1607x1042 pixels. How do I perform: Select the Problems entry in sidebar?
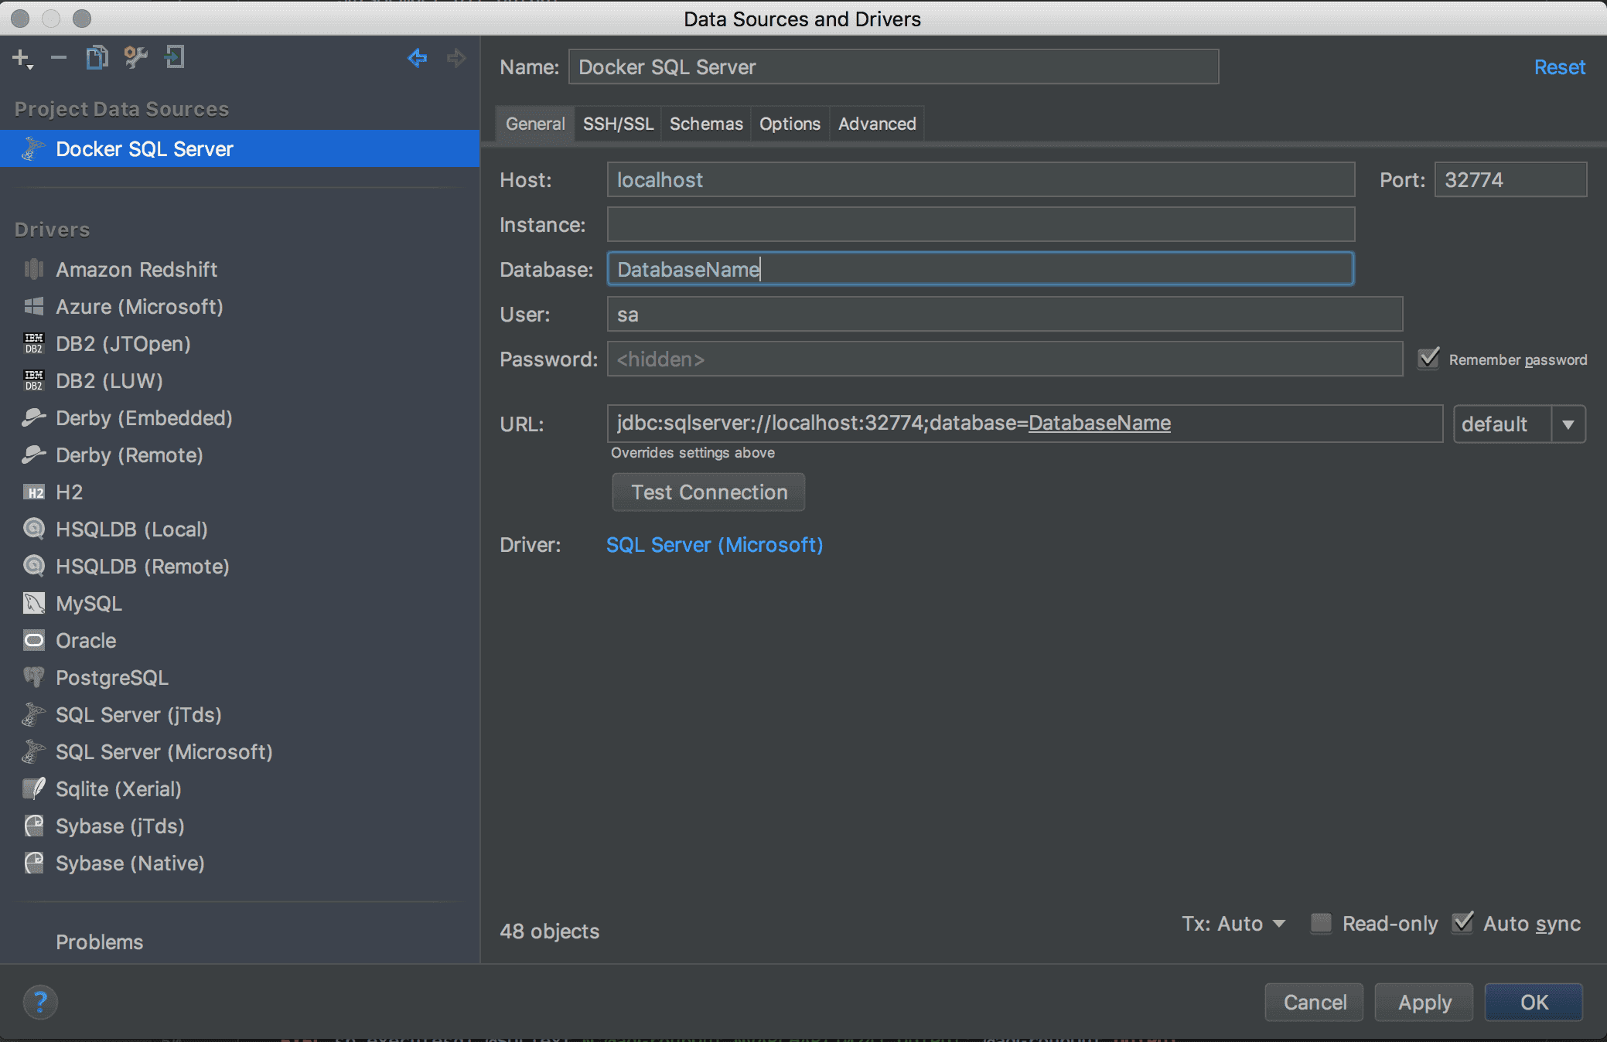[99, 942]
